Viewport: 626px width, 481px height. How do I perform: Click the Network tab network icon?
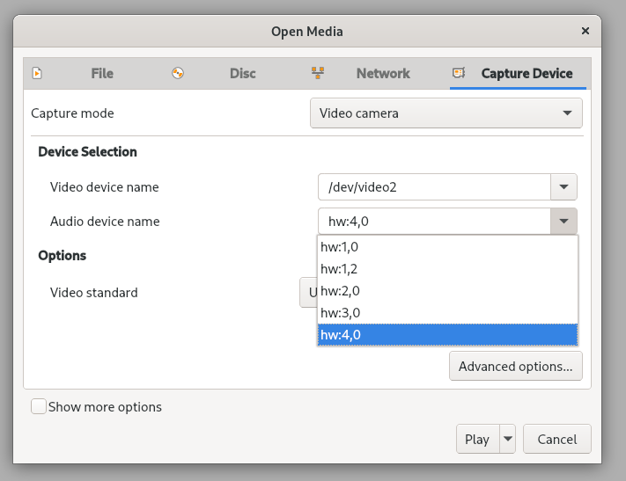click(318, 74)
